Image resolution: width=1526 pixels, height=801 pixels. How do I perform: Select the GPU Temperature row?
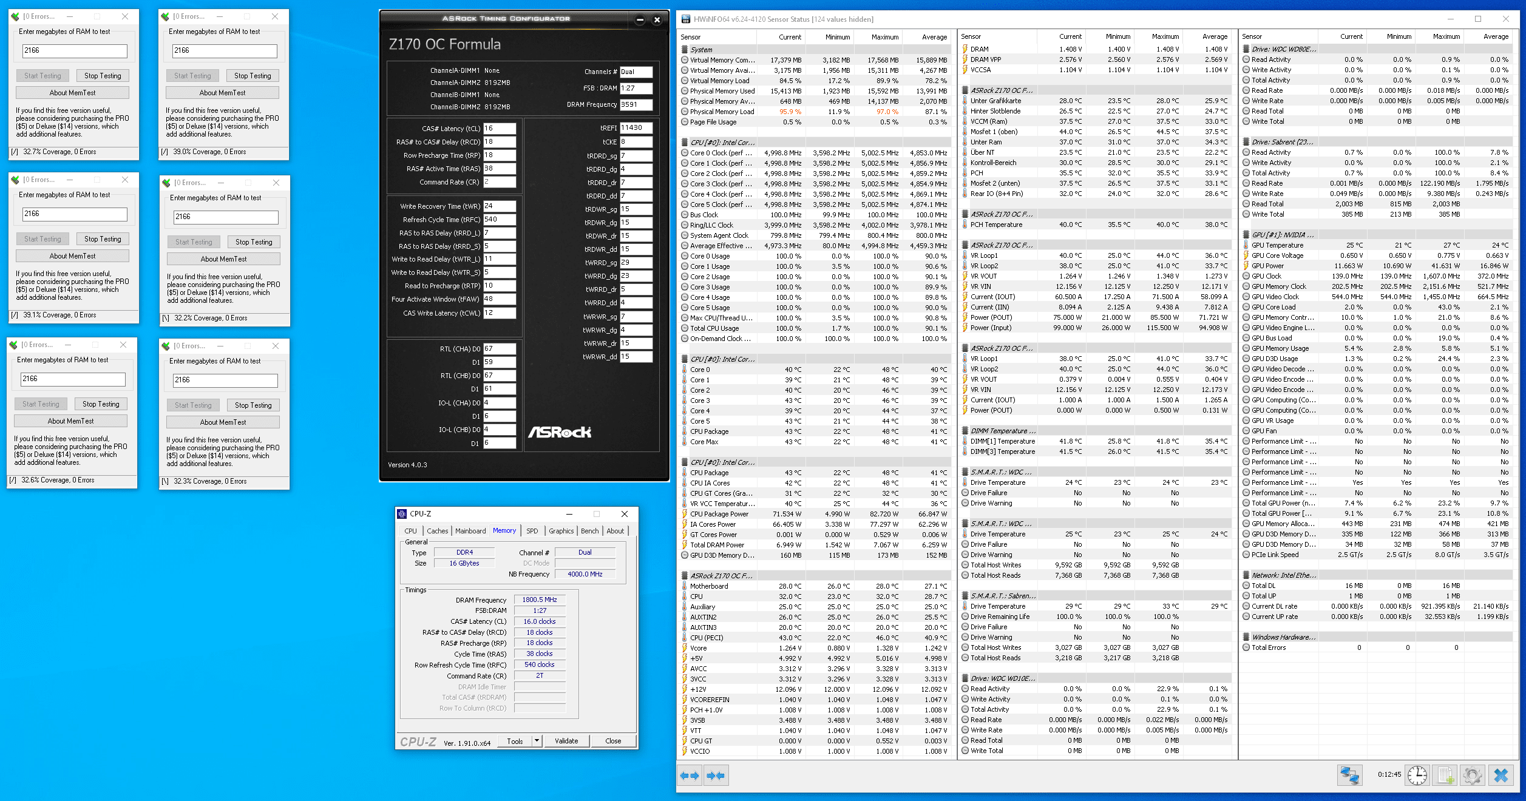pos(1375,245)
